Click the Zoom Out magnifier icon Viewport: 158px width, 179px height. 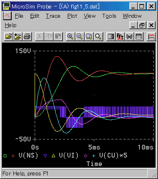[x=80, y=36]
